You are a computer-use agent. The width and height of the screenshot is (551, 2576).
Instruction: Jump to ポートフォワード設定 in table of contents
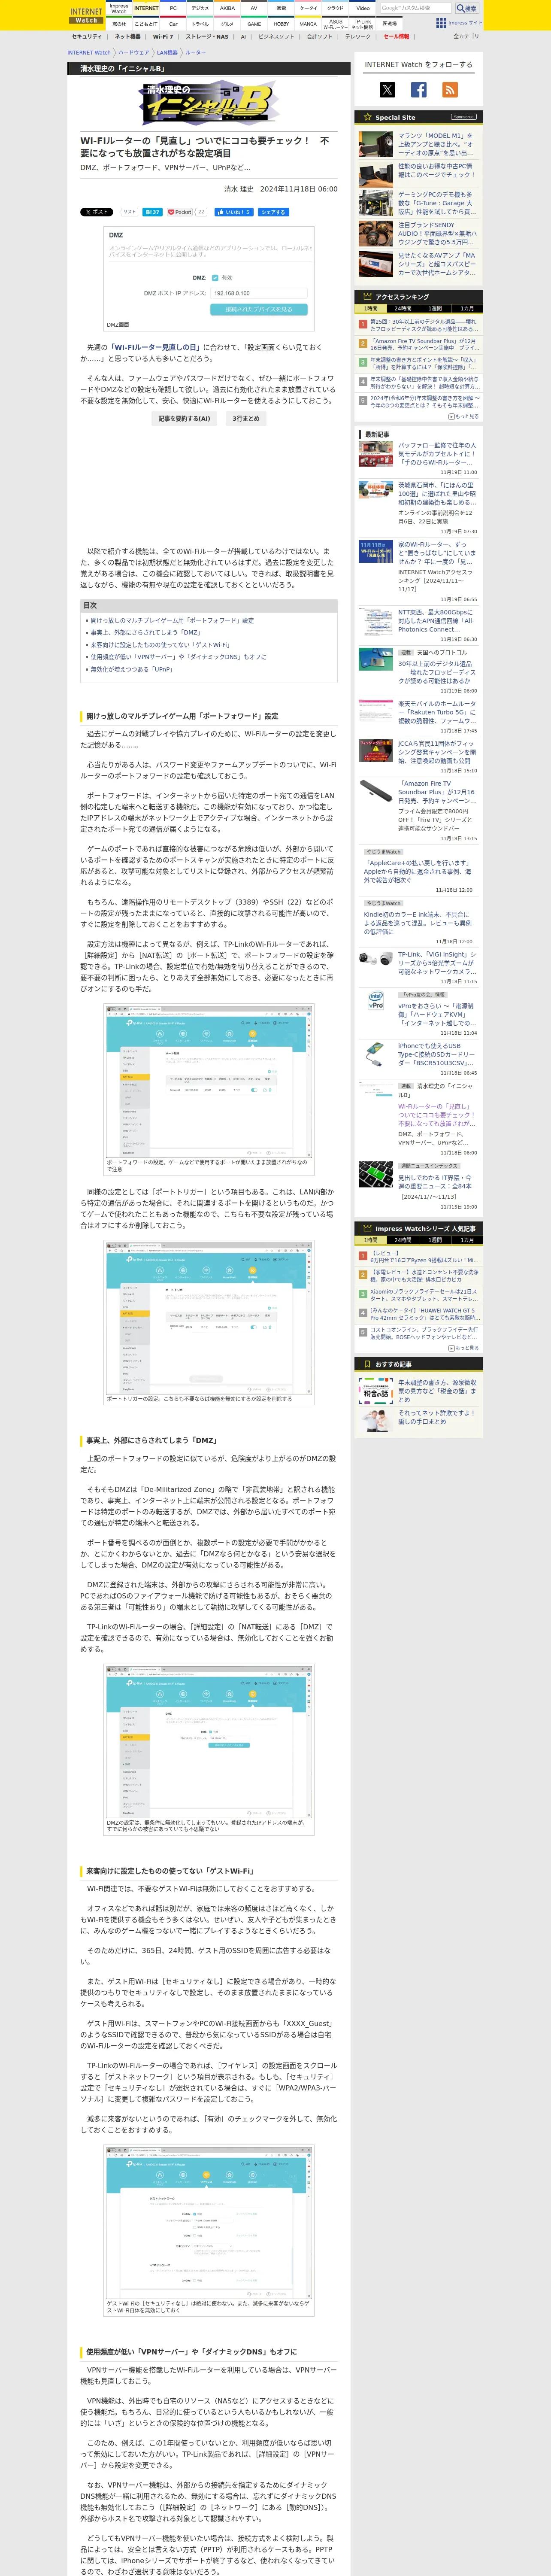172,620
